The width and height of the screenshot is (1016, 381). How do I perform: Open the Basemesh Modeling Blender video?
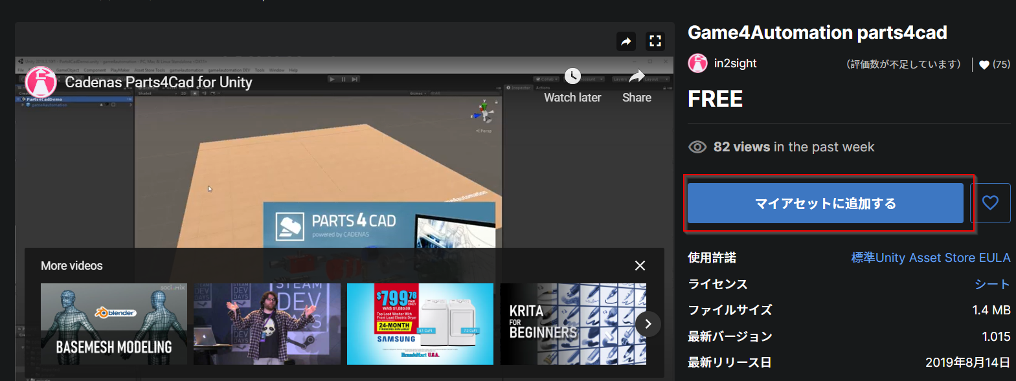pyautogui.click(x=114, y=324)
